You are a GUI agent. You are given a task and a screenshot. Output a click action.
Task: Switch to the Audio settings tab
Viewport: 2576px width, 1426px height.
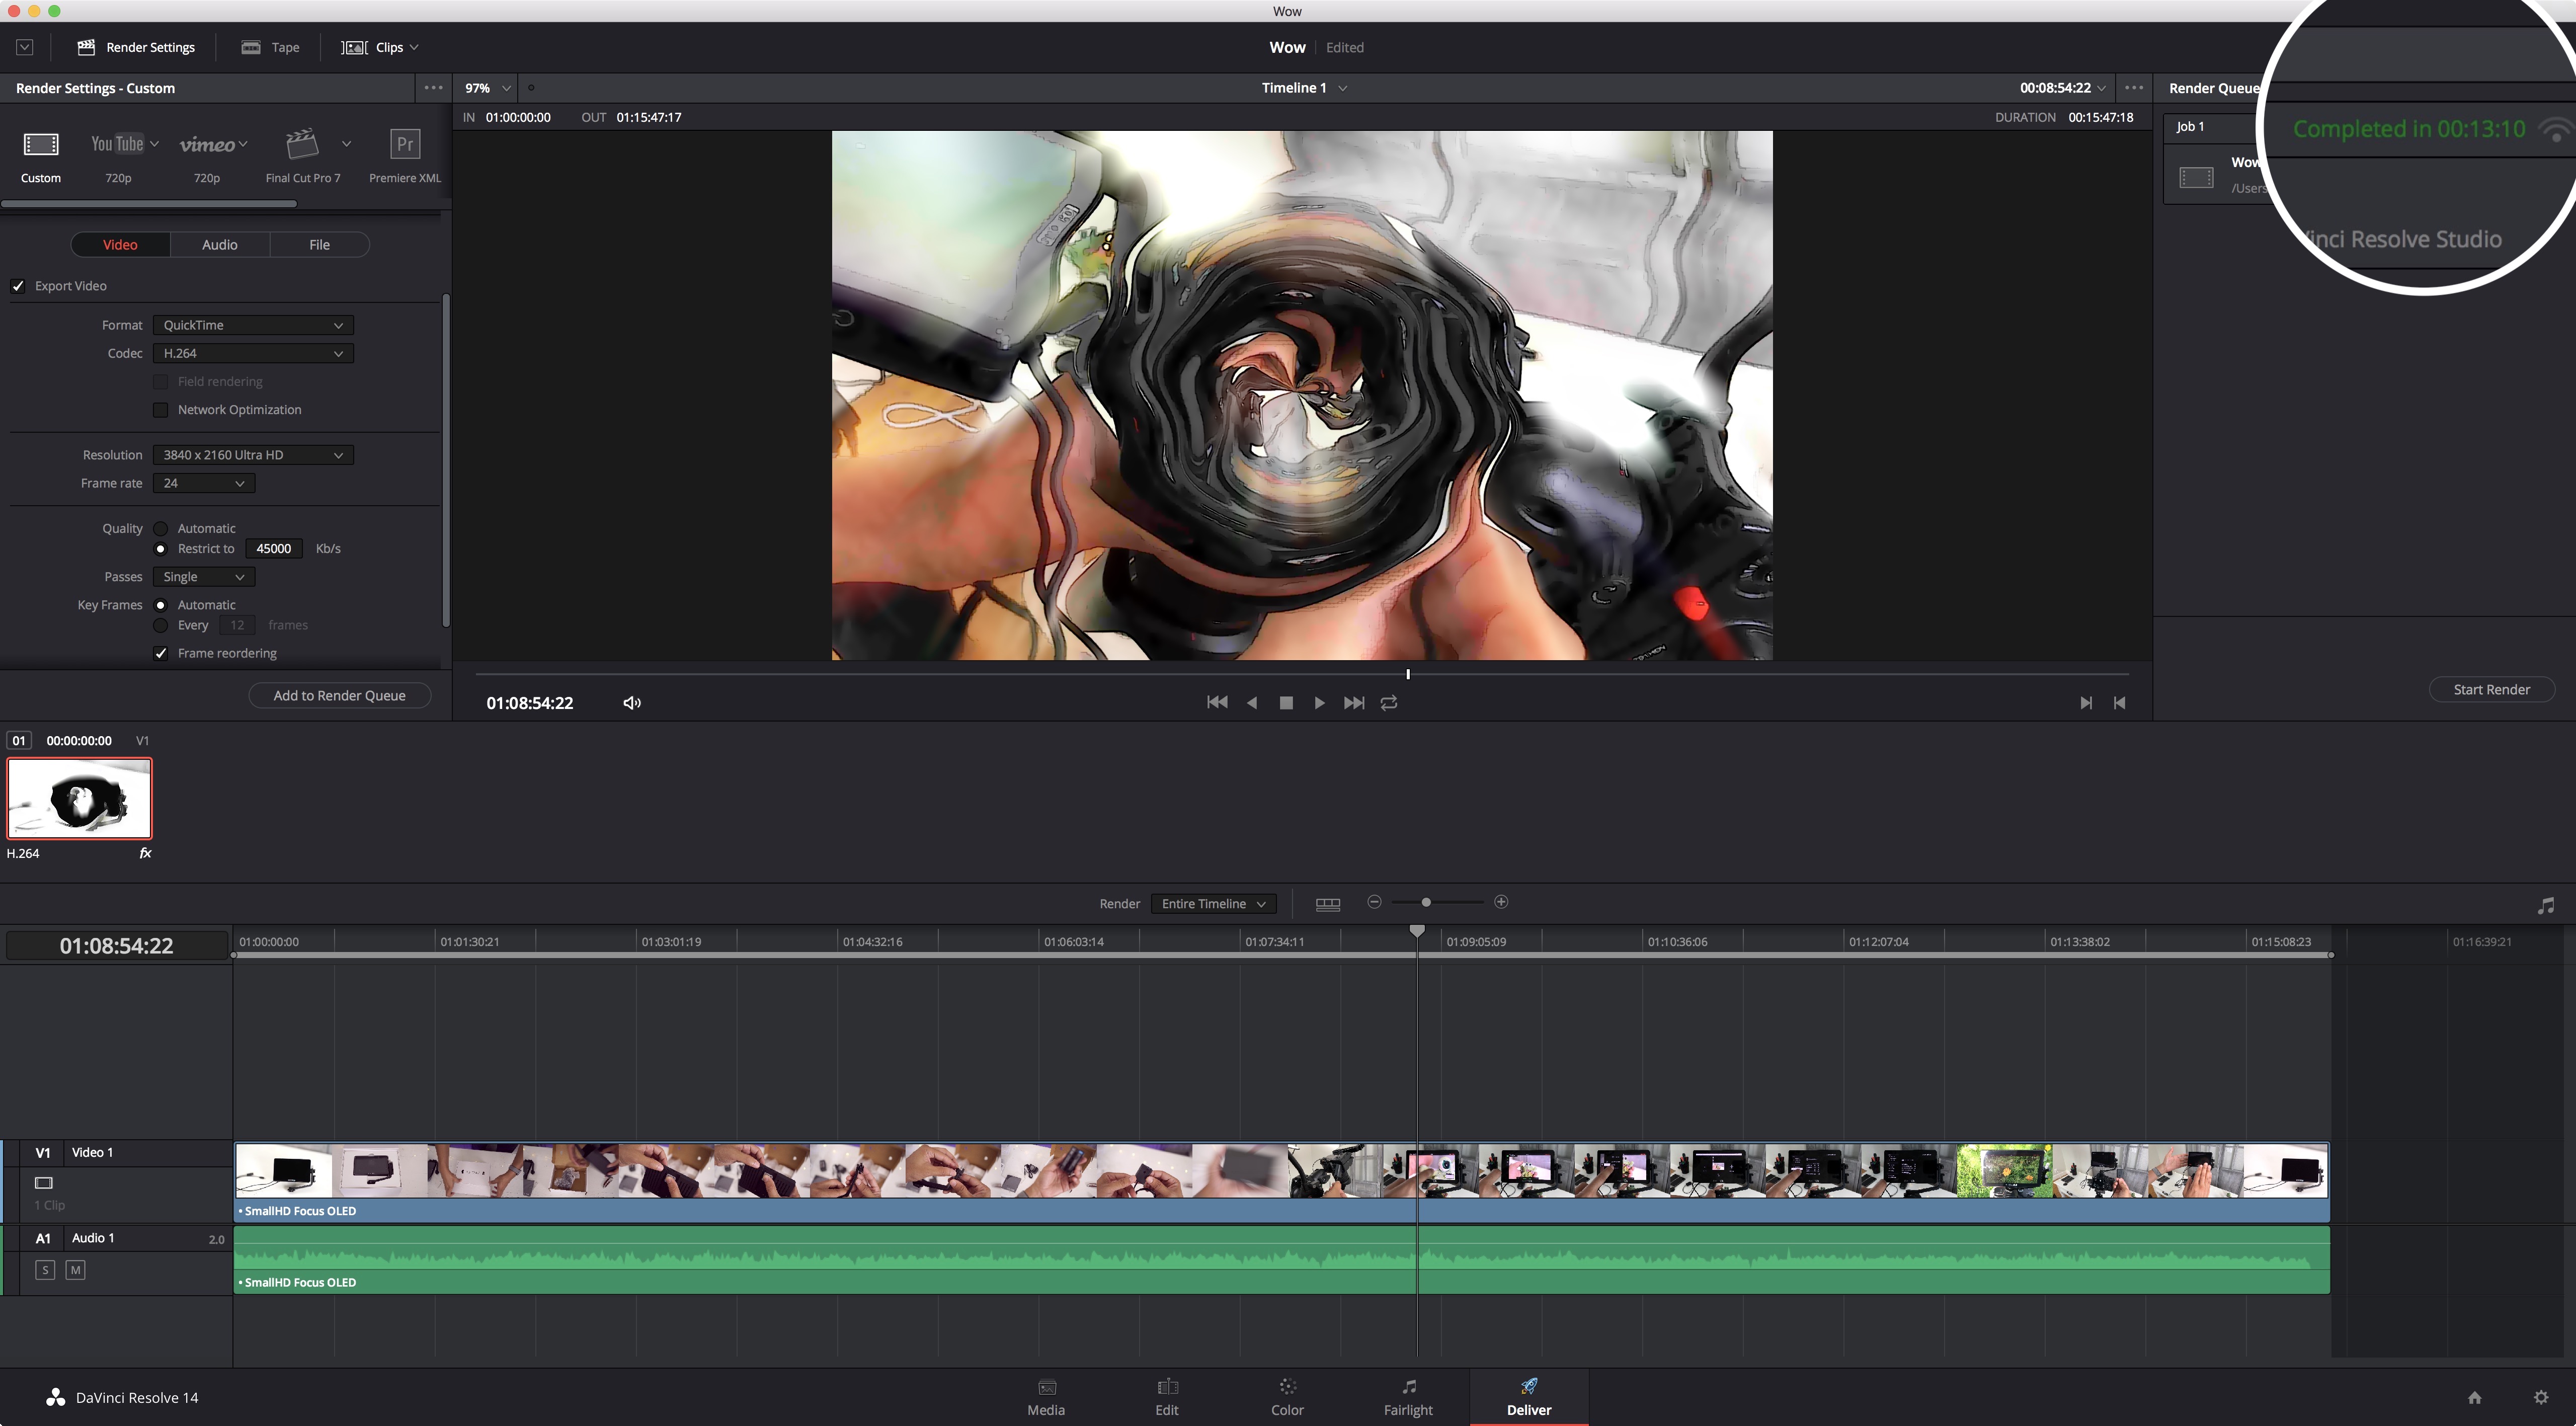[219, 245]
